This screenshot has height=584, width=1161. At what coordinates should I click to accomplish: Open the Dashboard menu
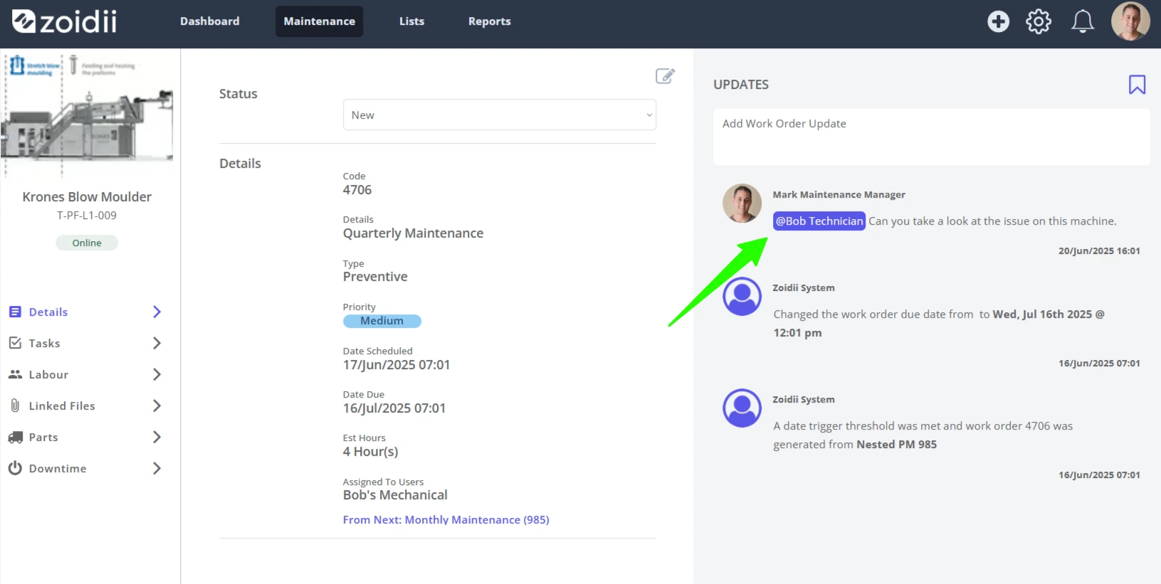click(x=209, y=21)
